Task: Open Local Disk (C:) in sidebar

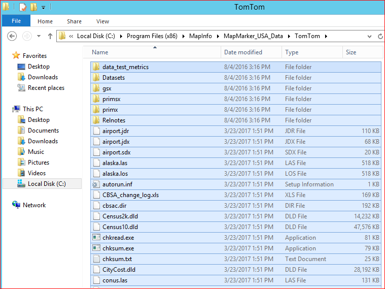Action: [x=47, y=184]
